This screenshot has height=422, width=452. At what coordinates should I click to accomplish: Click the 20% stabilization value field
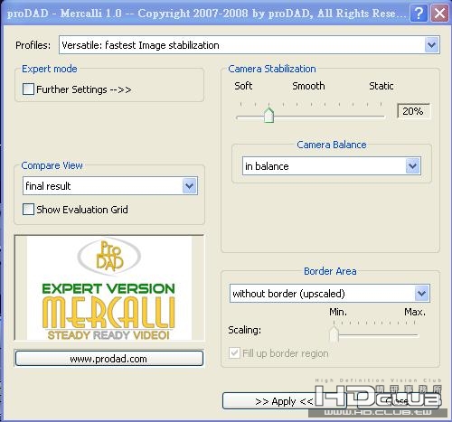(413, 111)
